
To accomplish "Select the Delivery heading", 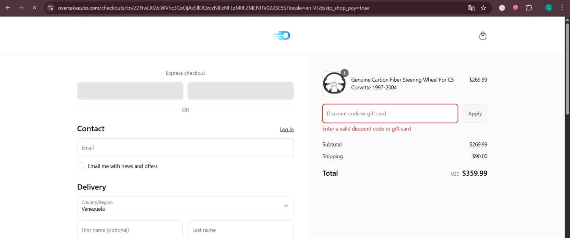I will point(92,187).
